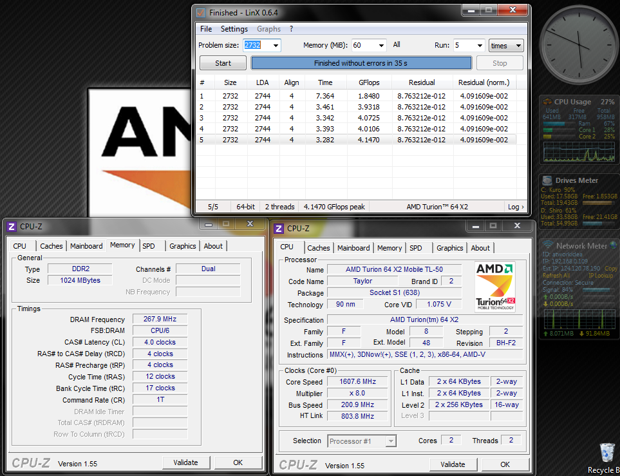Click the Finished without errors progress bar
620x476 pixels.
361,63
